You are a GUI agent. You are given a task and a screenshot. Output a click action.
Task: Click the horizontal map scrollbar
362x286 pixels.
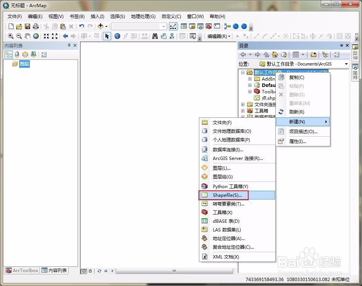pos(174,271)
